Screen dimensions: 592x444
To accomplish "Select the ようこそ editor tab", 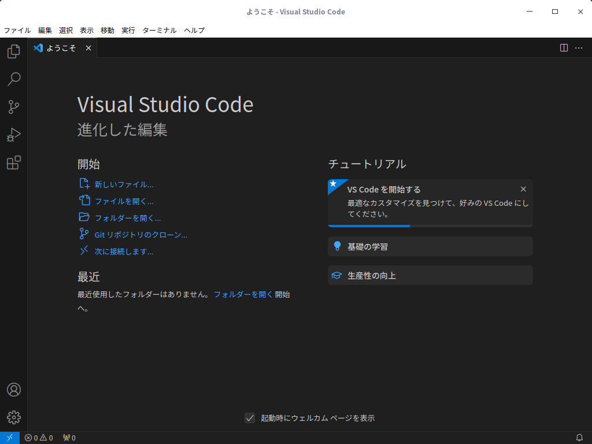I will tap(61, 48).
